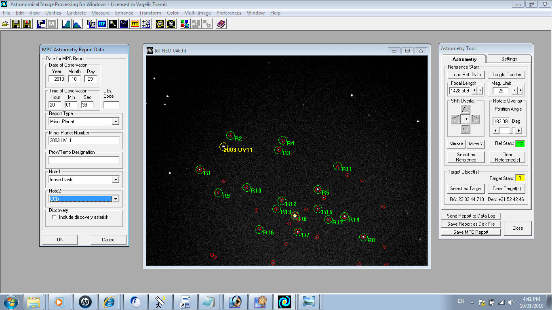This screenshot has width=552, height=310.
Task: Click the Position Angle slider track
Action: (505, 131)
